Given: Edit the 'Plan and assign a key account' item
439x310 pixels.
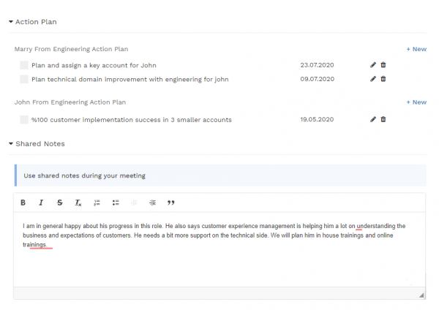Looking at the screenshot, I should [x=373, y=65].
